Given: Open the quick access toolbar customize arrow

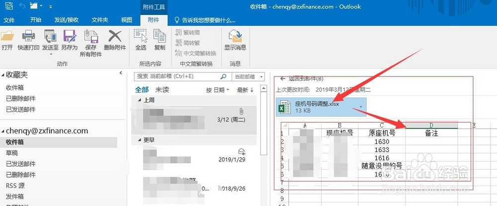Looking at the screenshot, I should [51, 6].
